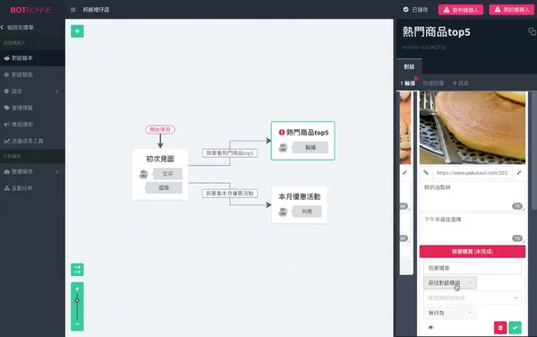Click the 邦妮柑仔店 bot name

97,10
